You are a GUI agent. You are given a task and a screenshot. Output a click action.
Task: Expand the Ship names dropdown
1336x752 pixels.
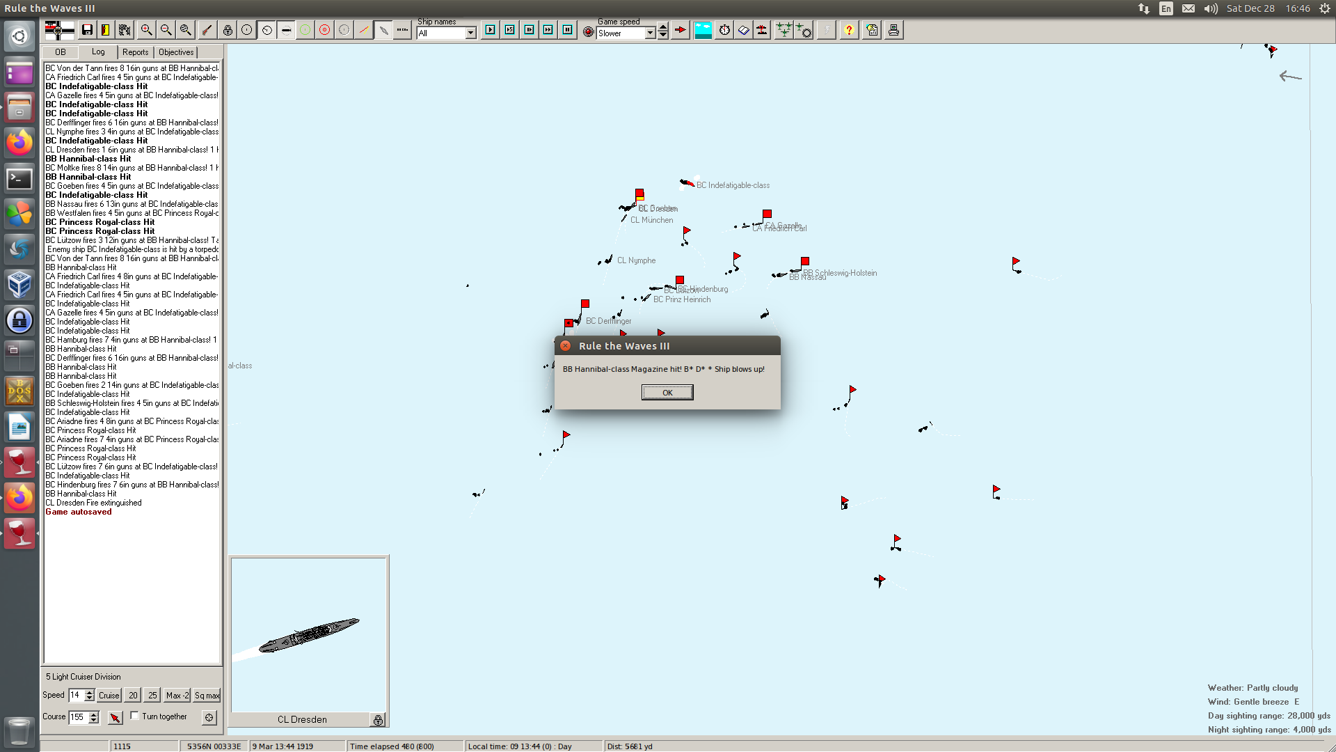(x=471, y=33)
